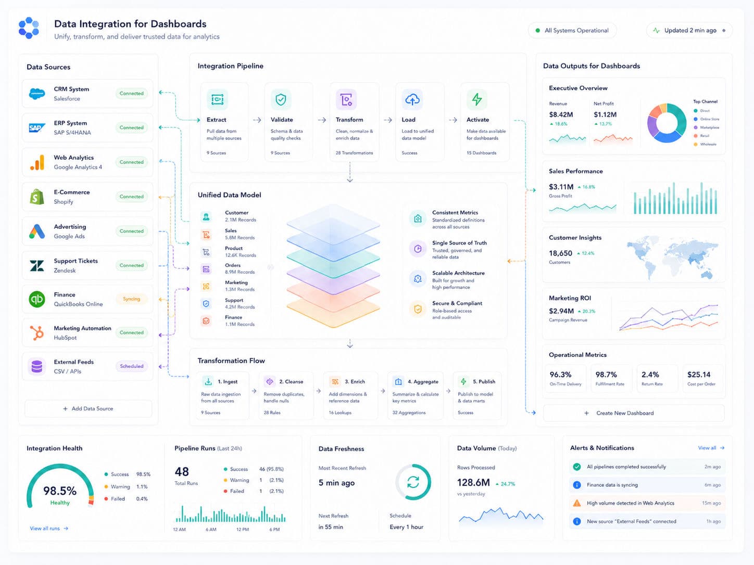Viewport: 754px width, 565px height.
Task: Click the Integration Health gauge
Action: click(60, 485)
